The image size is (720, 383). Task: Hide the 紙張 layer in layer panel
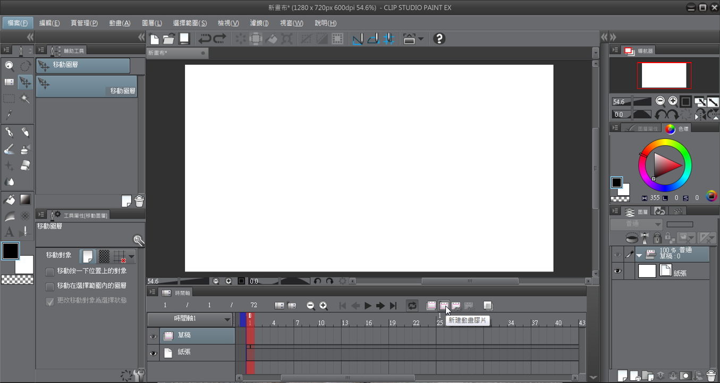point(617,271)
